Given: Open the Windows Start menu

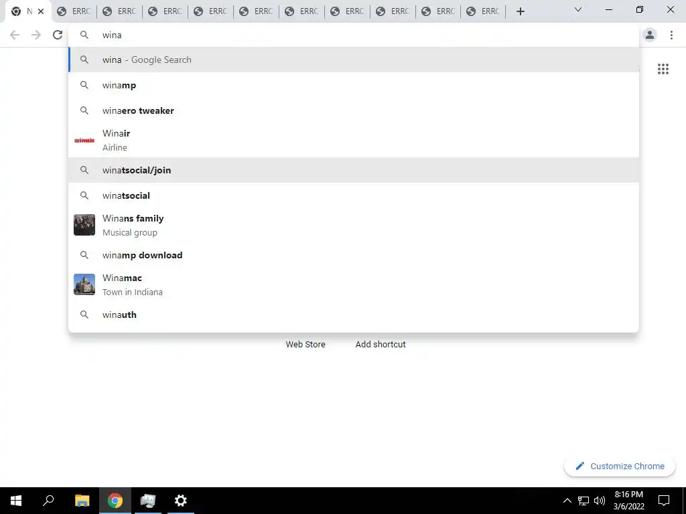Looking at the screenshot, I should point(16,501).
